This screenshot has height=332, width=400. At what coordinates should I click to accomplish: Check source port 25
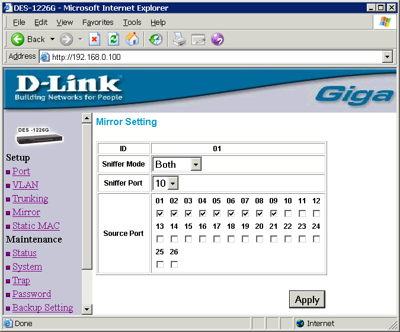pos(160,264)
